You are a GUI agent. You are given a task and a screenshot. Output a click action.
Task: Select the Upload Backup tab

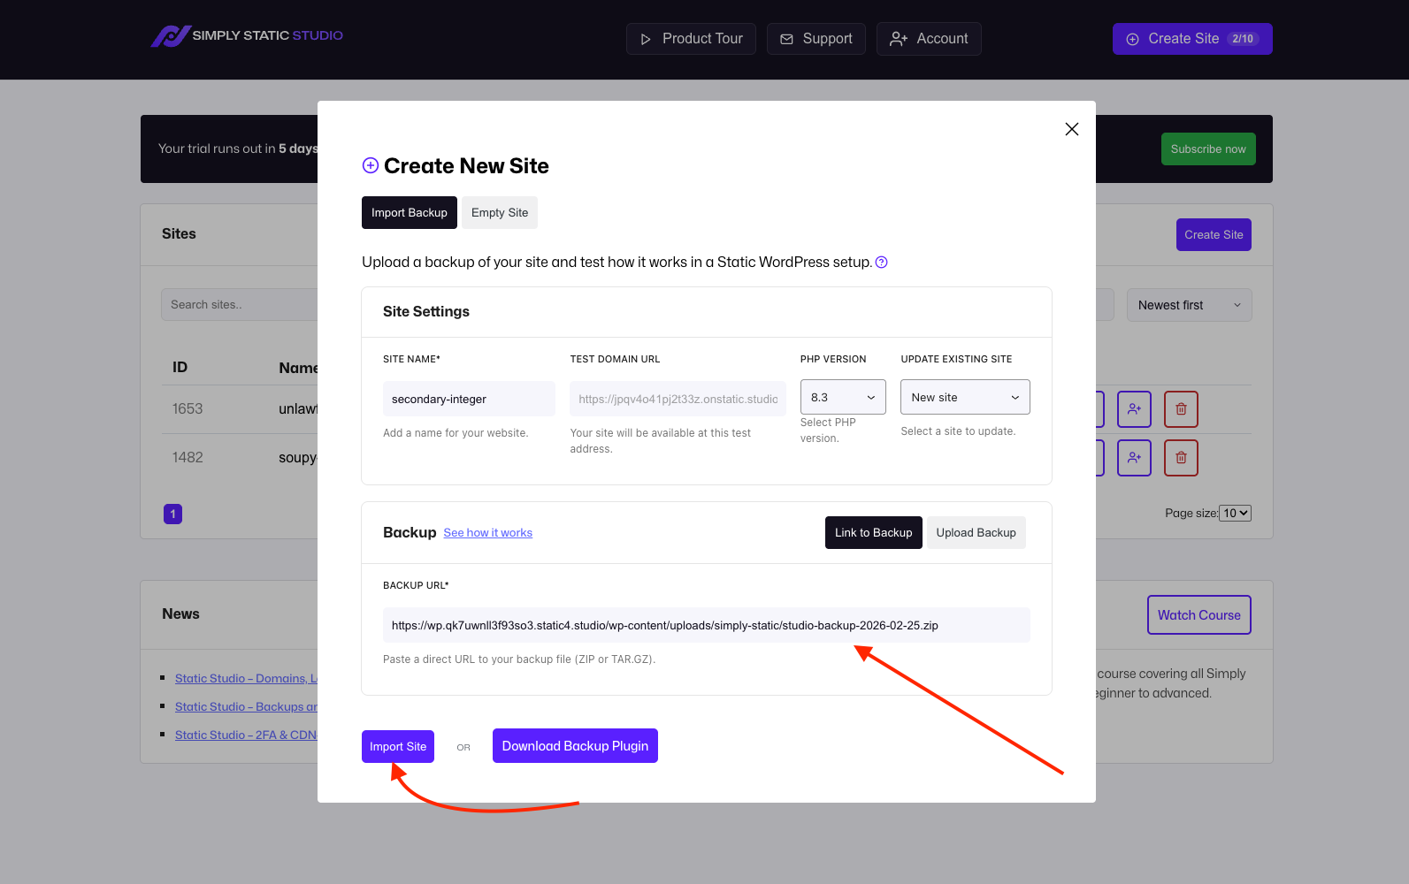976,533
